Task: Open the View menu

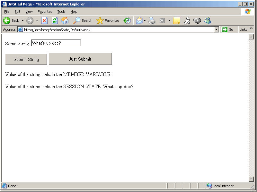Action: (29, 12)
